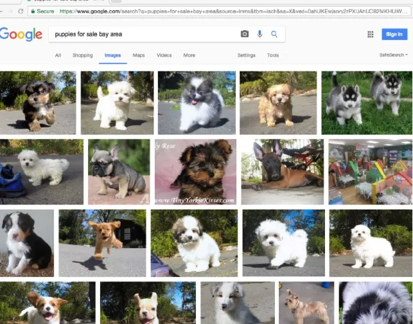Open the Settings link

[246, 55]
